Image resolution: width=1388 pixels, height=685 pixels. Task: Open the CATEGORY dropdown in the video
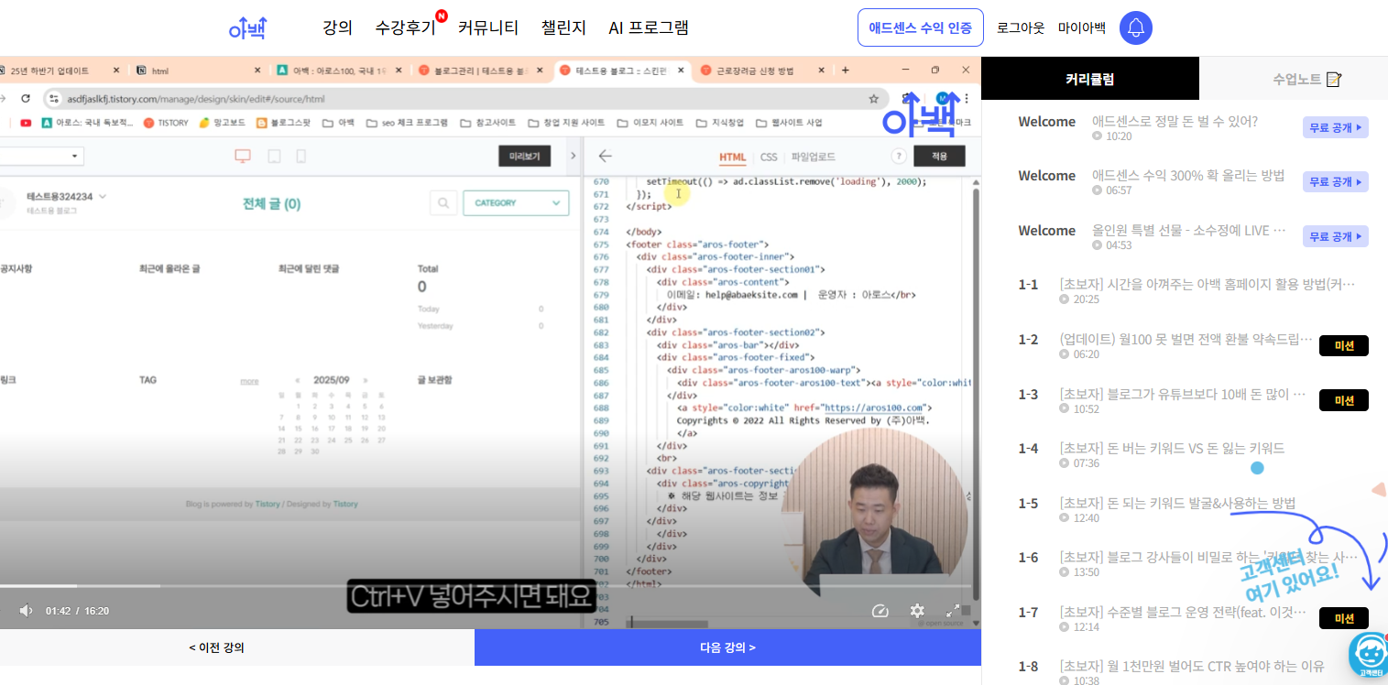(517, 203)
